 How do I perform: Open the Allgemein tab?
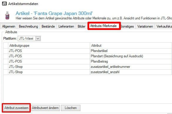tap(9, 26)
